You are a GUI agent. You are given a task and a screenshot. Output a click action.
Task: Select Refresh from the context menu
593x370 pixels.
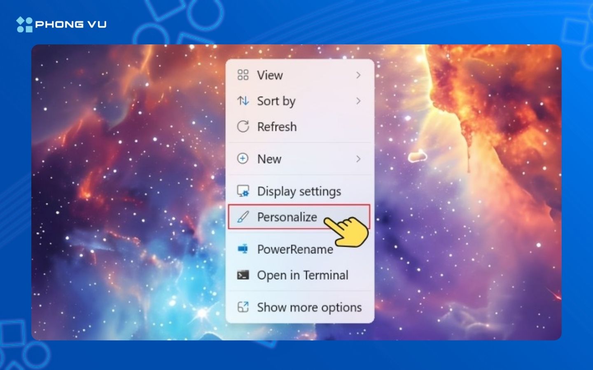[277, 127]
